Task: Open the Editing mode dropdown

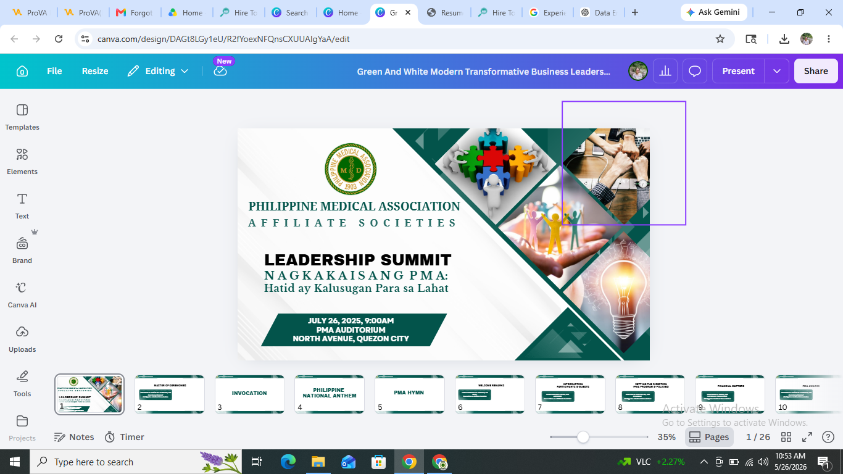Action: (x=158, y=71)
